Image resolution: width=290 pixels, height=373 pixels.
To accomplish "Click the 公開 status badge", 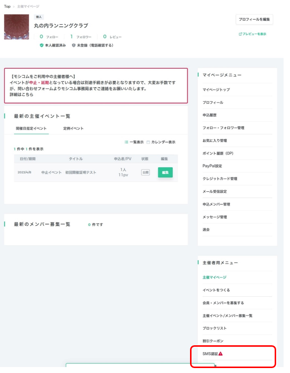I will tap(145, 172).
